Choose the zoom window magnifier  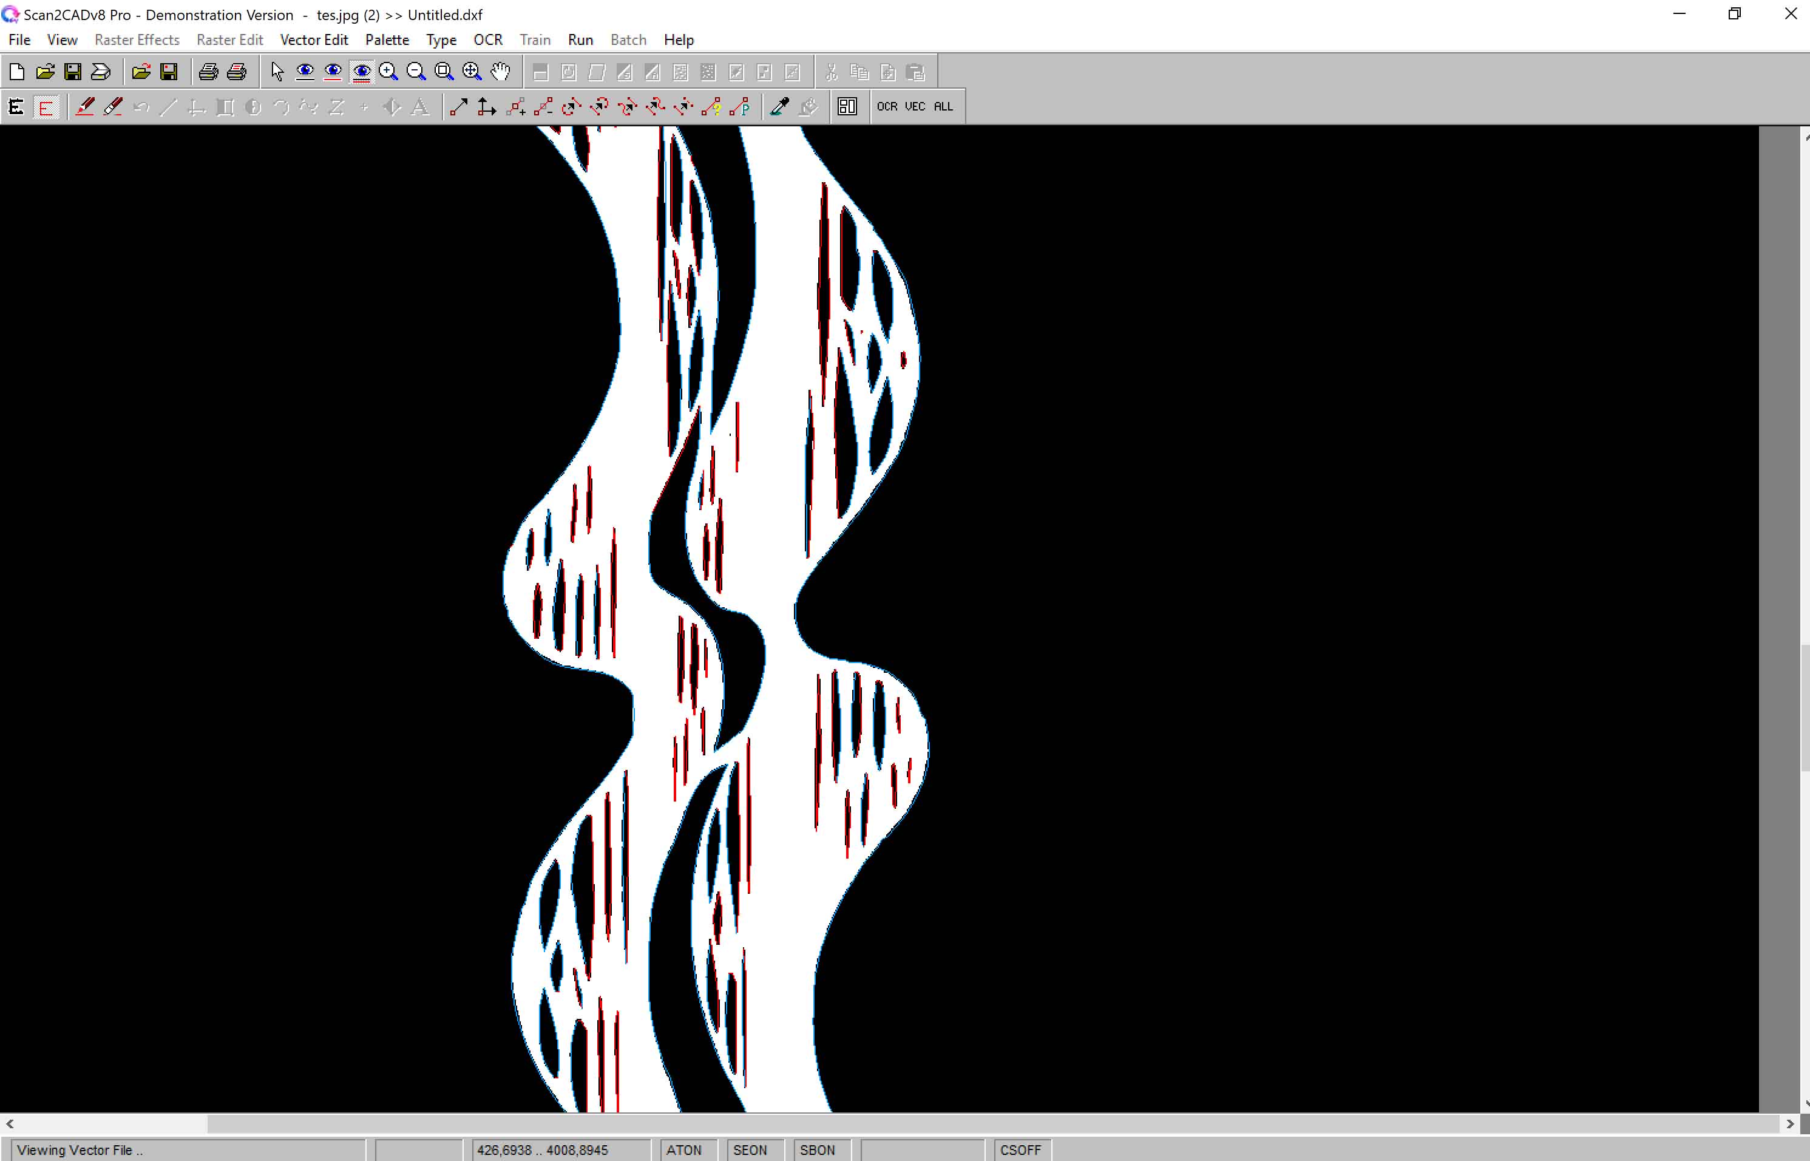[x=444, y=72]
